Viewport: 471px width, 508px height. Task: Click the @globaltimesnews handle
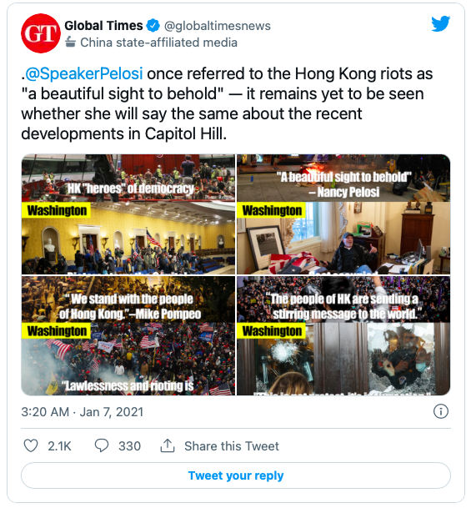(218, 26)
